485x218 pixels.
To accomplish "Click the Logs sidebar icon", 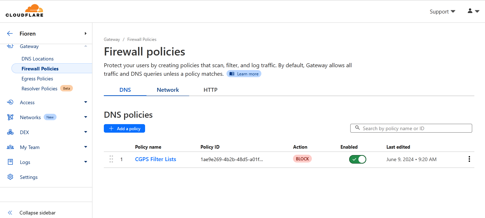I will tap(10, 162).
